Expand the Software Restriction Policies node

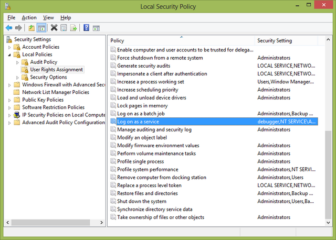pyautogui.click(x=9, y=107)
